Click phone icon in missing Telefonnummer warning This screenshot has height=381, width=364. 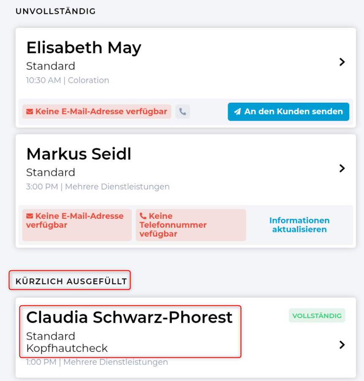coord(143,216)
